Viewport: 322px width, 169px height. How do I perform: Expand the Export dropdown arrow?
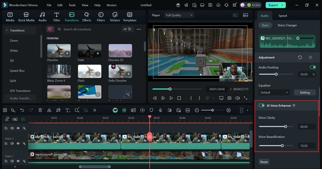coord(283,5)
